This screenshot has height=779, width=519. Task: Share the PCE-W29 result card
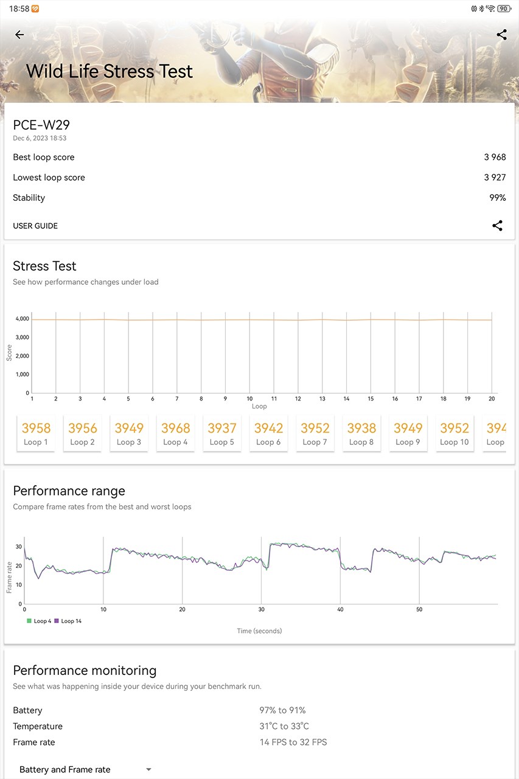coord(497,226)
